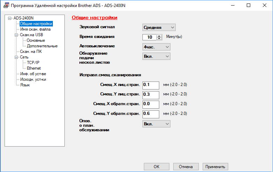This screenshot has width=273, height=172.
Task: Minimize the Brother remote setup window
Action: (x=233, y=5)
